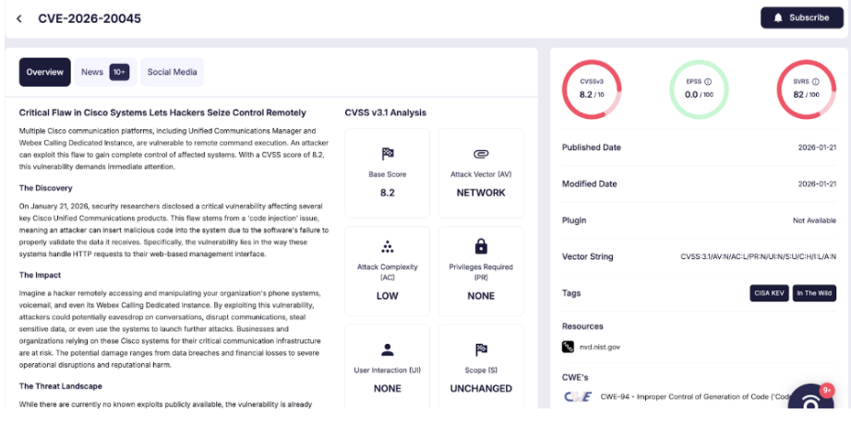Viewport: 851px width, 426px height.
Task: Select the In The Wild tag
Action: (x=813, y=293)
